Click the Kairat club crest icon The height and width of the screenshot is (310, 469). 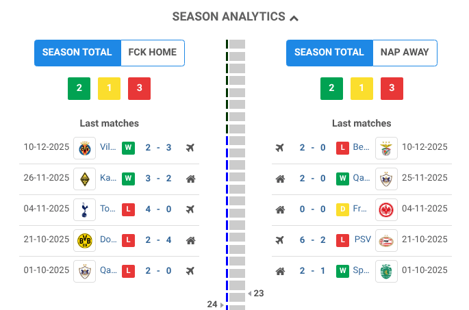[x=84, y=179]
